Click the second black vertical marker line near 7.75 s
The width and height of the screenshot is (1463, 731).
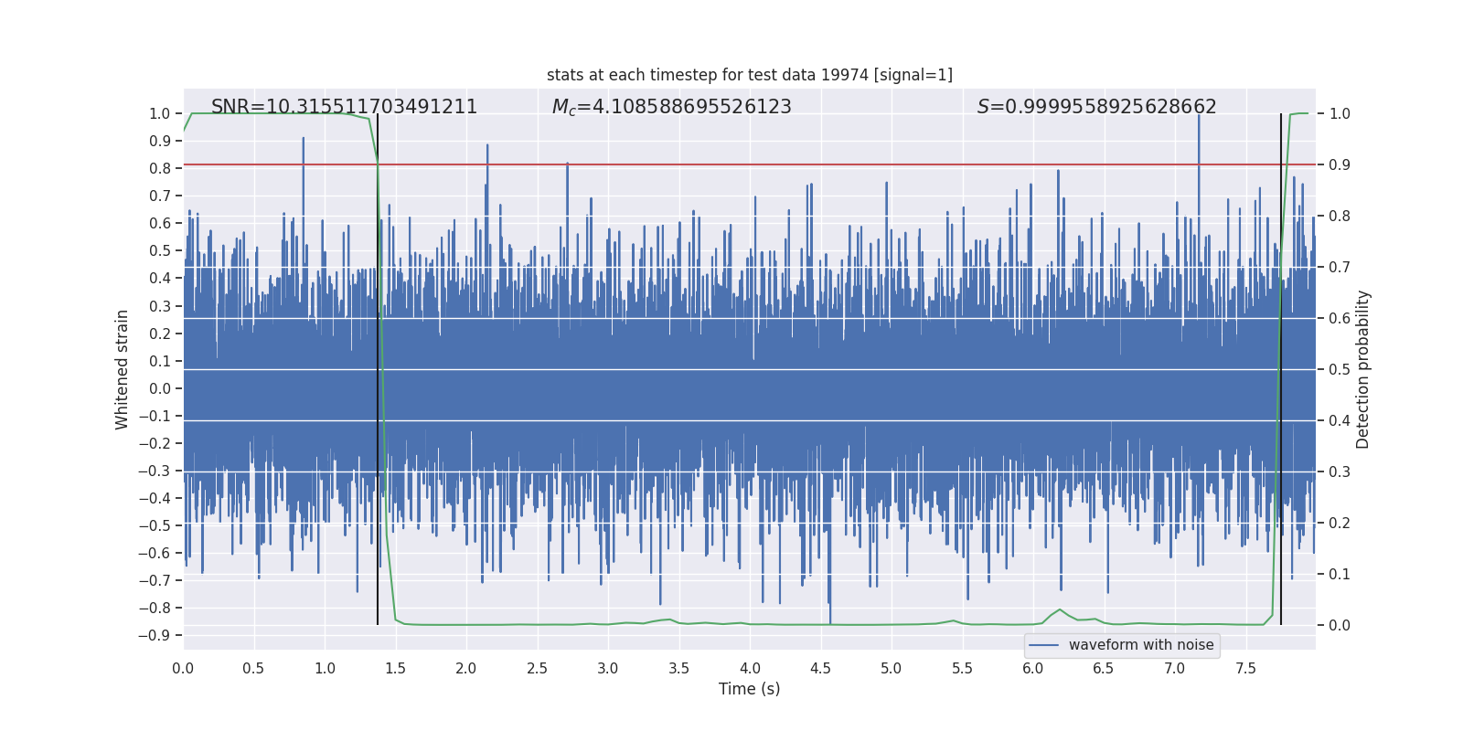(1281, 369)
